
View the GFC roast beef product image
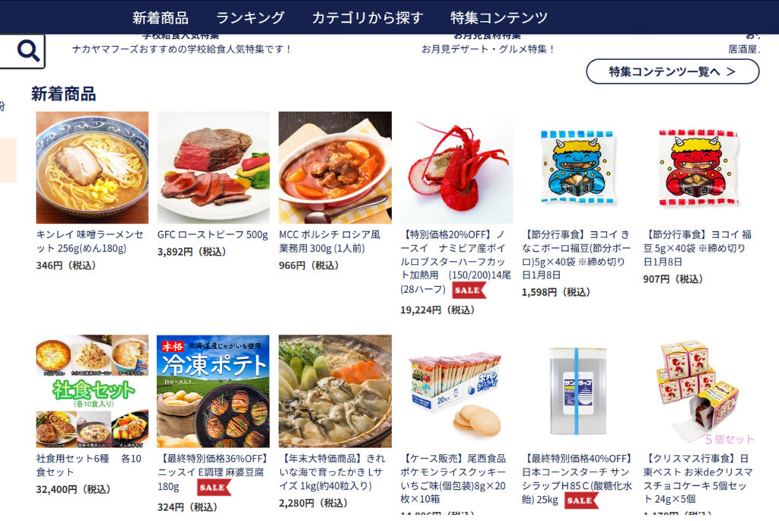[214, 167]
